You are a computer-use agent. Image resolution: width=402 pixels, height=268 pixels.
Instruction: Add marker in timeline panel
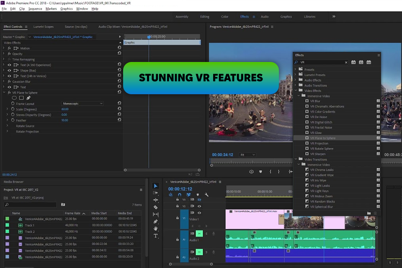(x=197, y=195)
